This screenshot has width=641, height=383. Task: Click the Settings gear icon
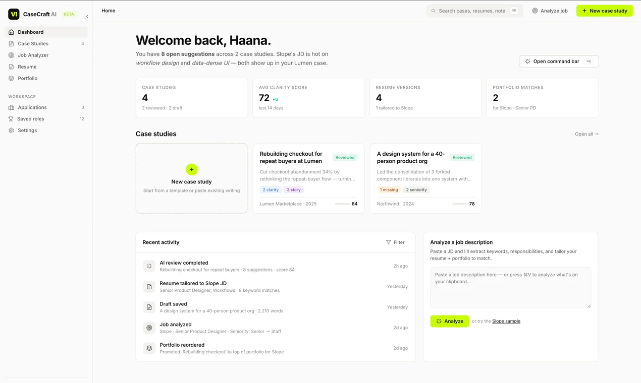pos(11,130)
